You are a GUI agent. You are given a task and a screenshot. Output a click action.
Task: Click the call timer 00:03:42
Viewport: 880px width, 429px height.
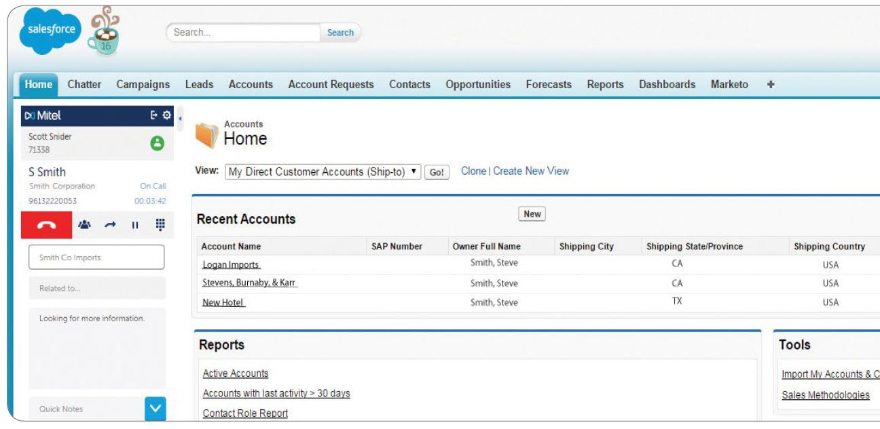click(x=149, y=200)
